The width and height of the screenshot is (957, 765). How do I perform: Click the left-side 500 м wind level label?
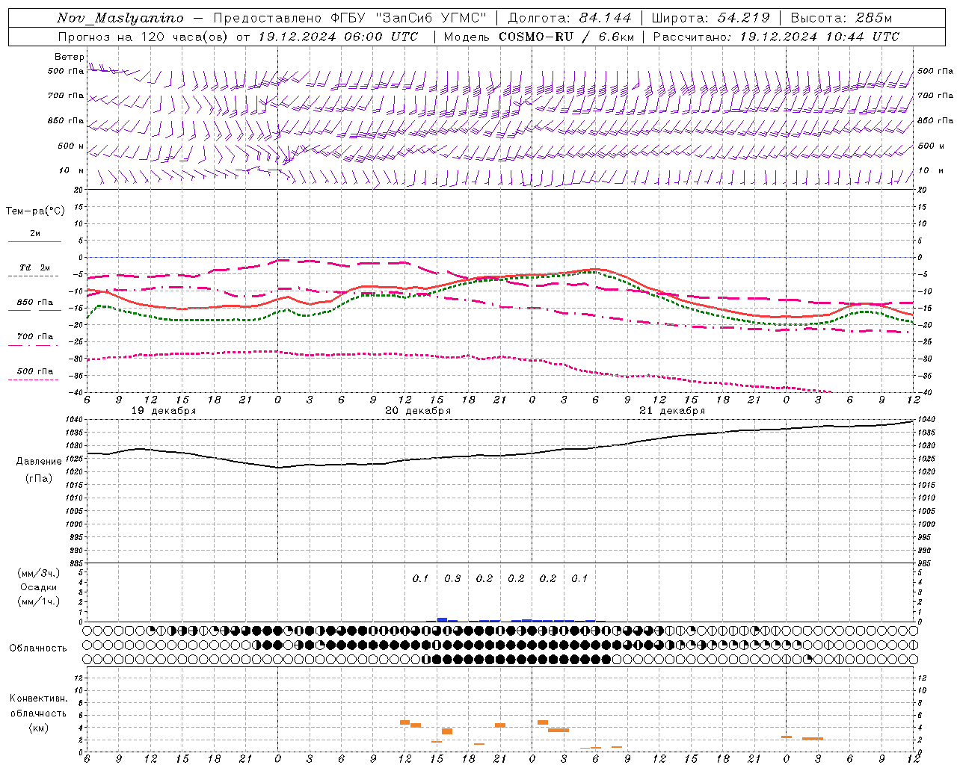(x=71, y=146)
